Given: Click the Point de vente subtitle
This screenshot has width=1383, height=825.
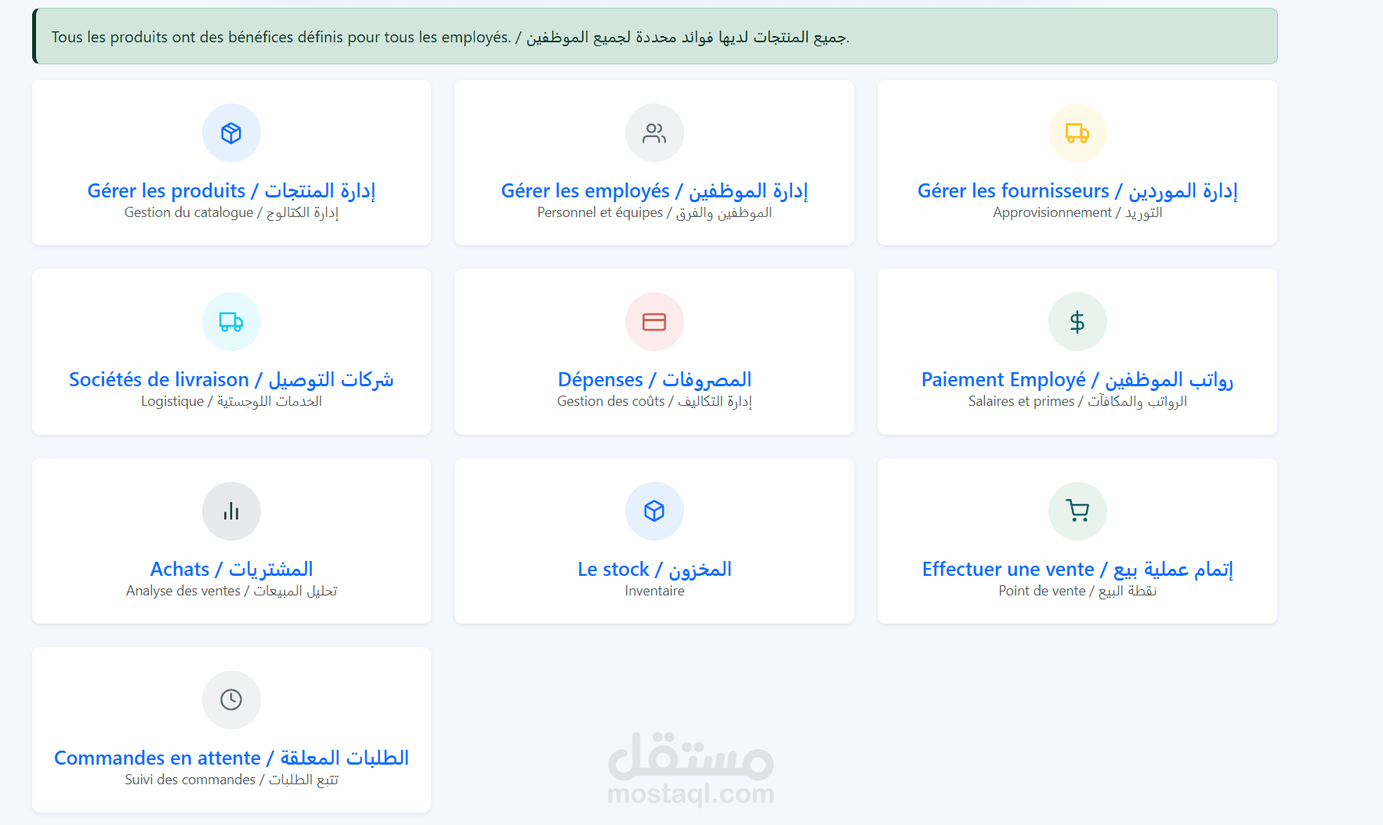Looking at the screenshot, I should tap(1077, 591).
